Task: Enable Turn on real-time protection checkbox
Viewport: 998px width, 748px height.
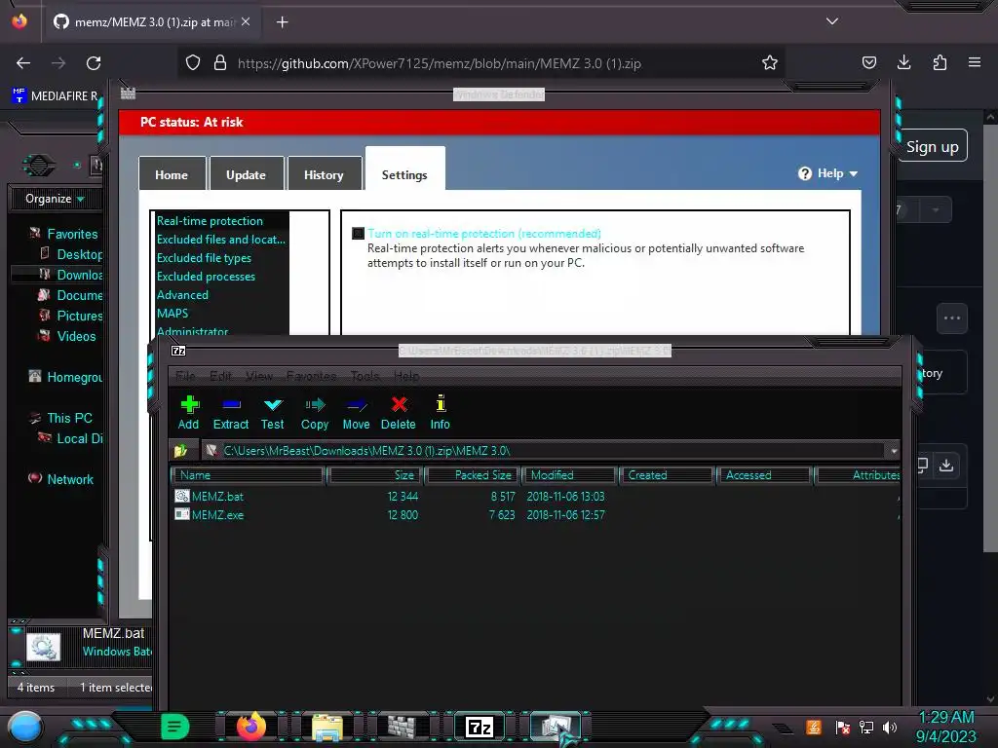Action: click(359, 234)
